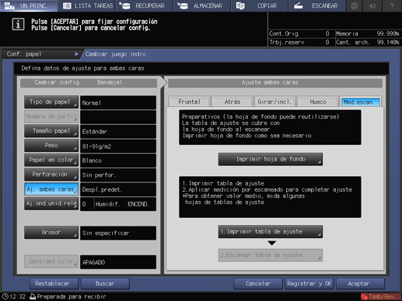
Task: Click the disabled Nombre de perfil button
Action: tap(51, 116)
